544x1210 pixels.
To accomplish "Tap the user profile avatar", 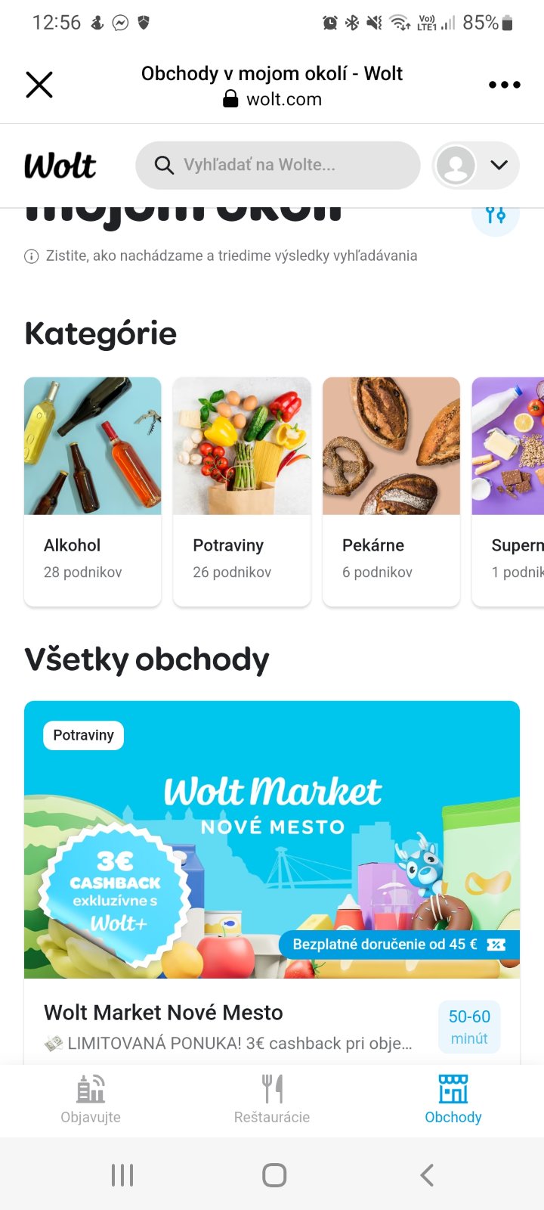I will 456,165.
